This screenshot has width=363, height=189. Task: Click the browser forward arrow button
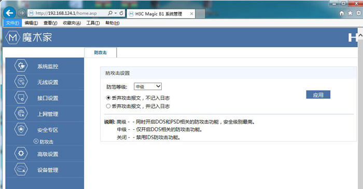click(21, 13)
